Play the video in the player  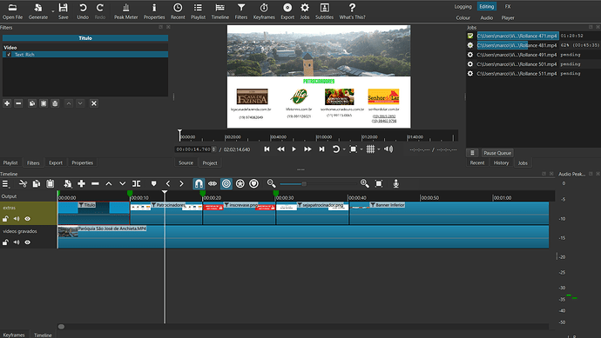coord(294,149)
